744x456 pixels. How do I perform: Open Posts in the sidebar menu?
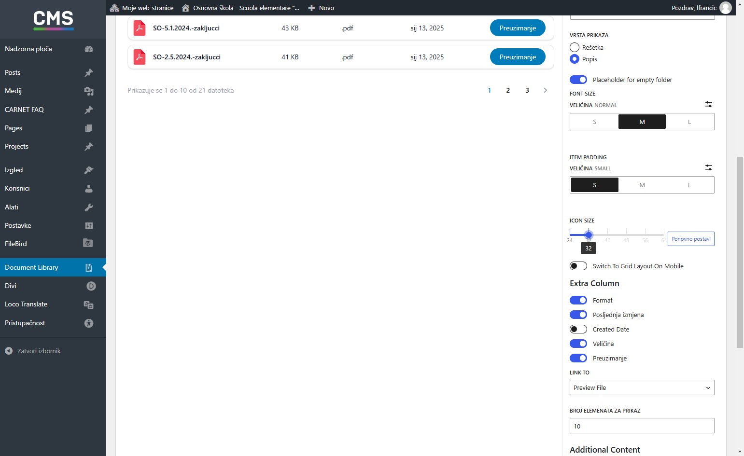click(53, 72)
